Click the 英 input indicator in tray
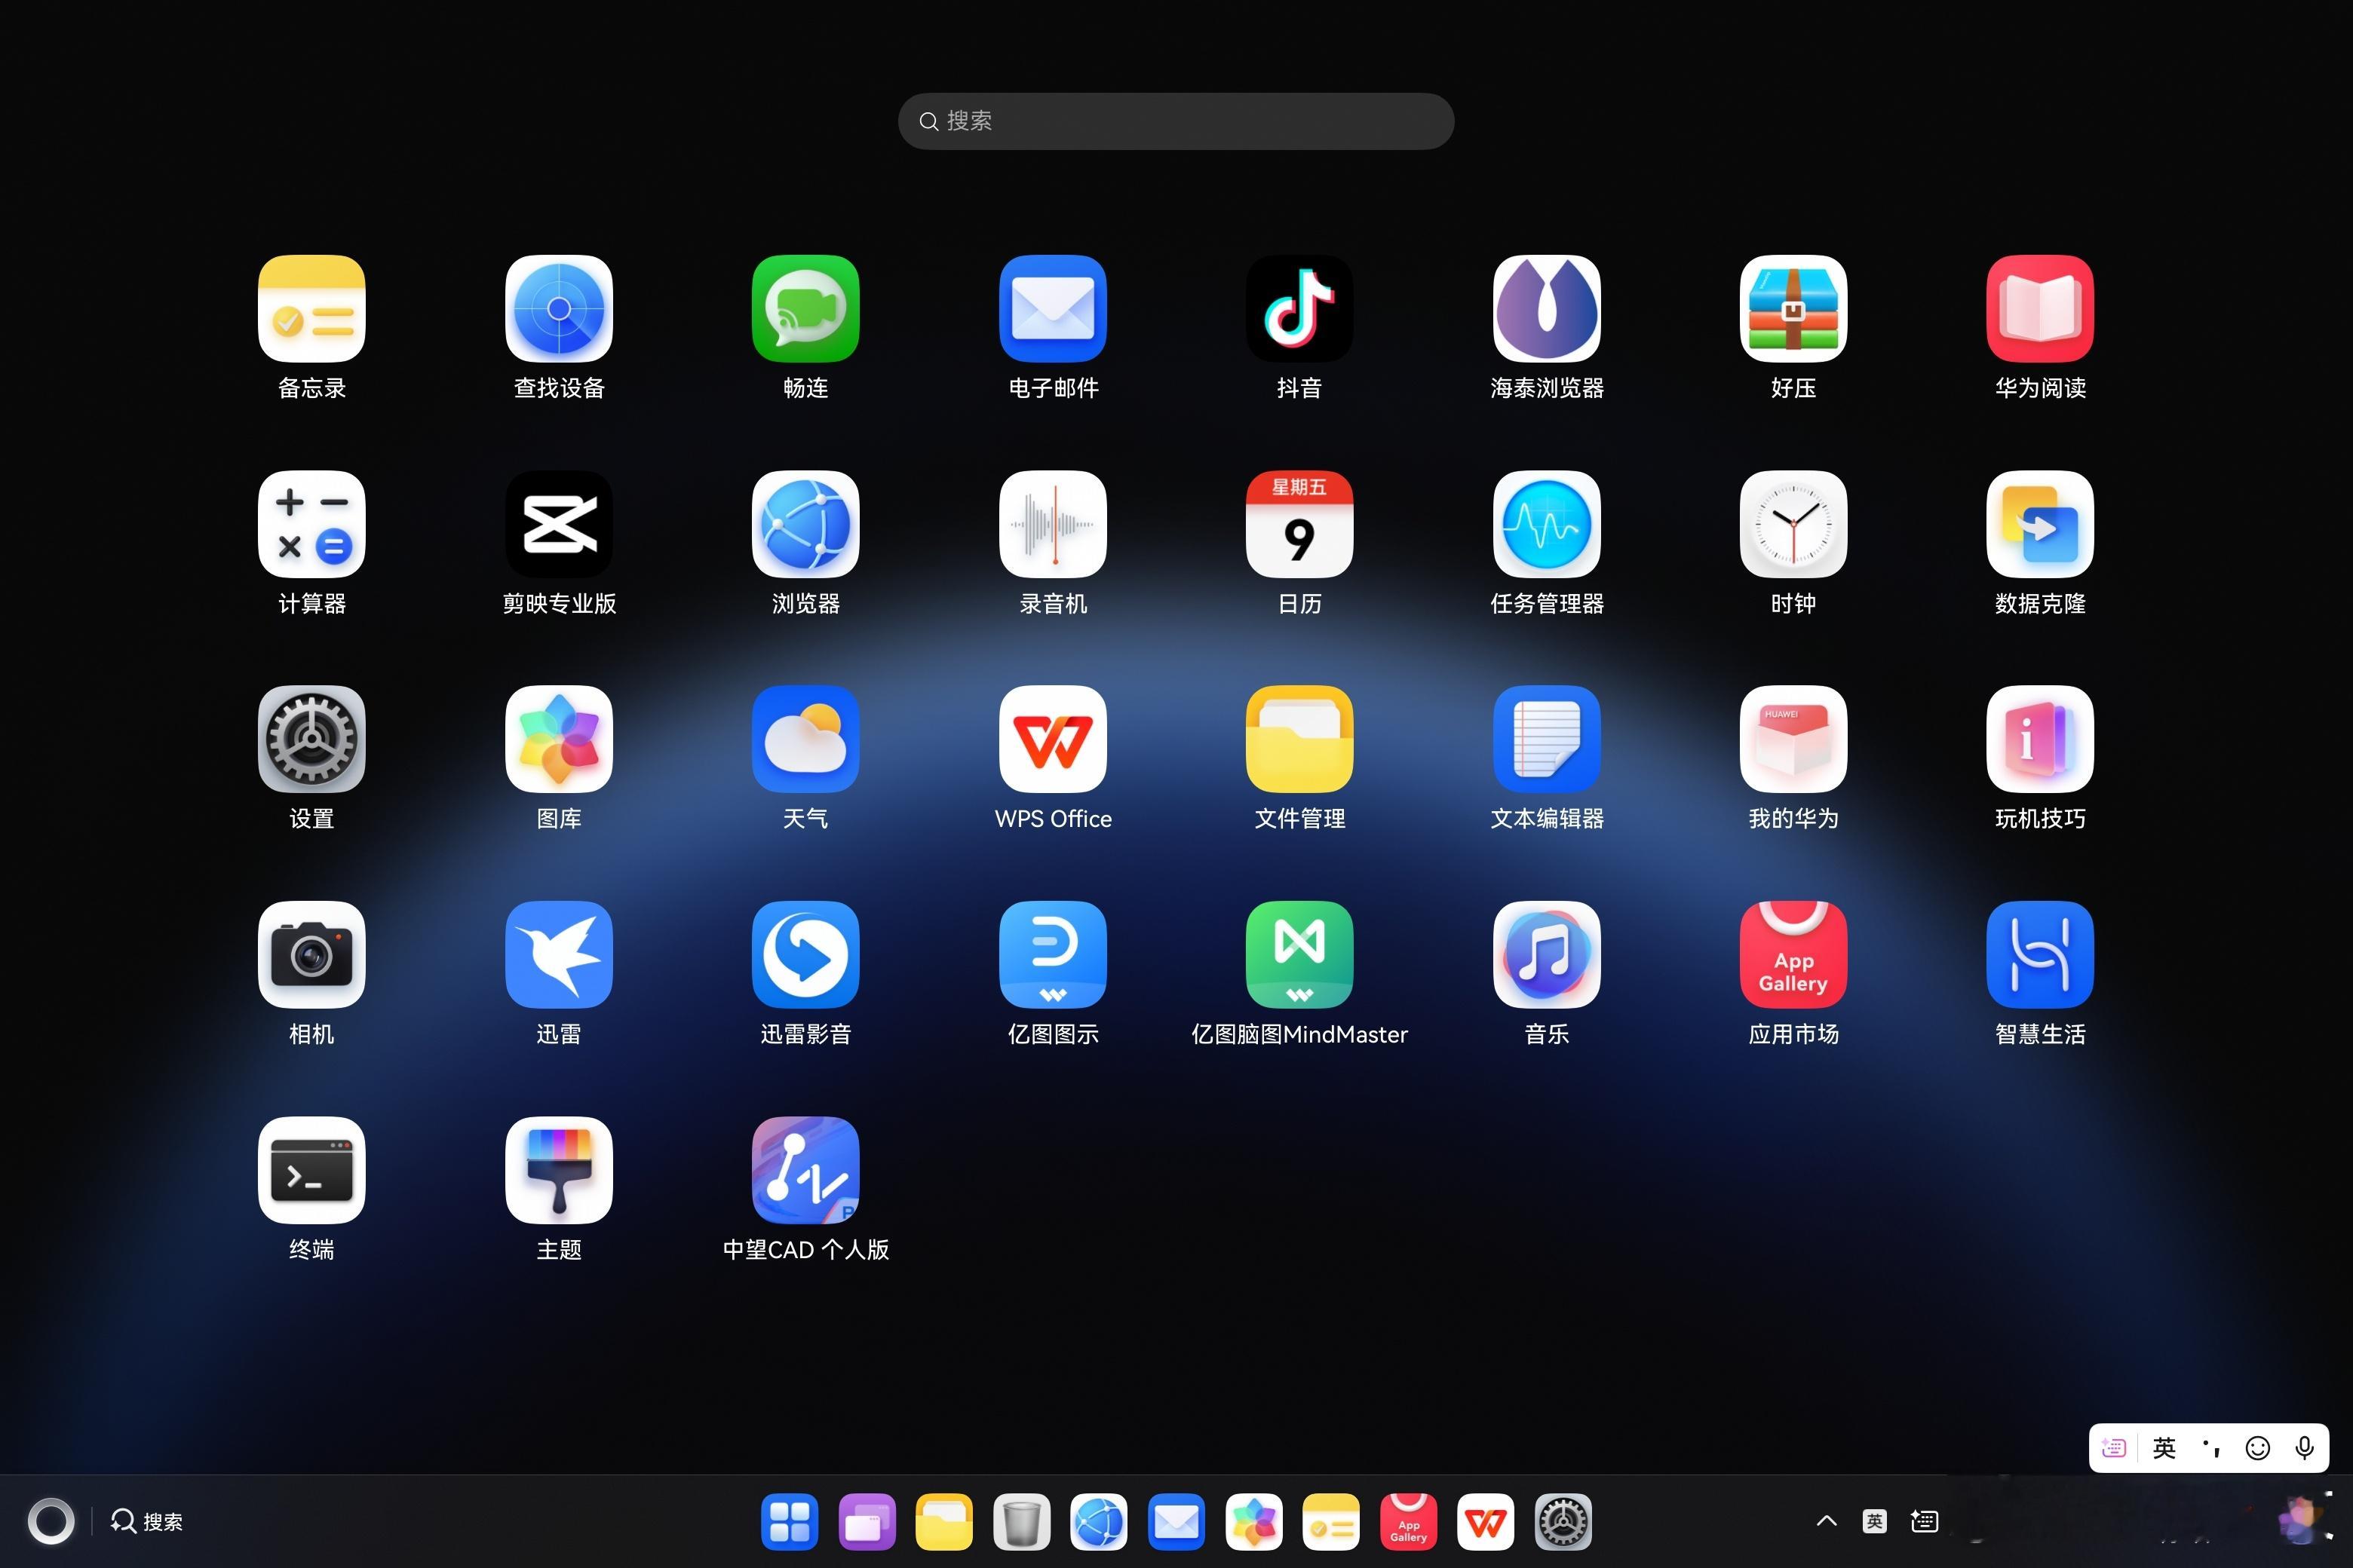This screenshot has width=2353, height=1568. click(x=1875, y=1521)
